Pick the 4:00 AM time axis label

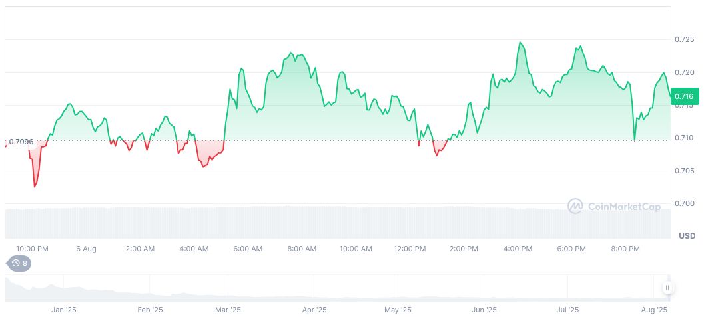[194, 249]
